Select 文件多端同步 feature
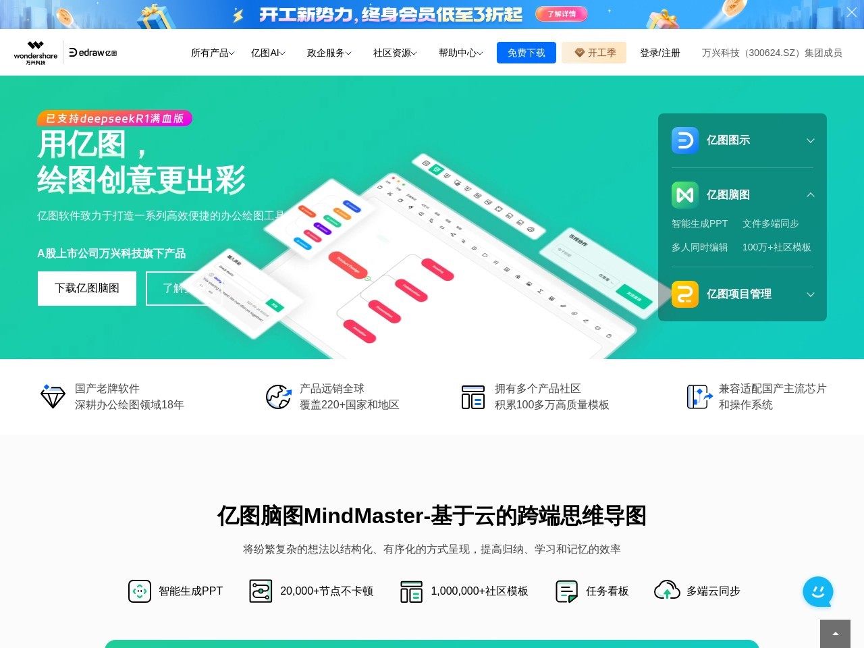The image size is (864, 648). coord(771,223)
